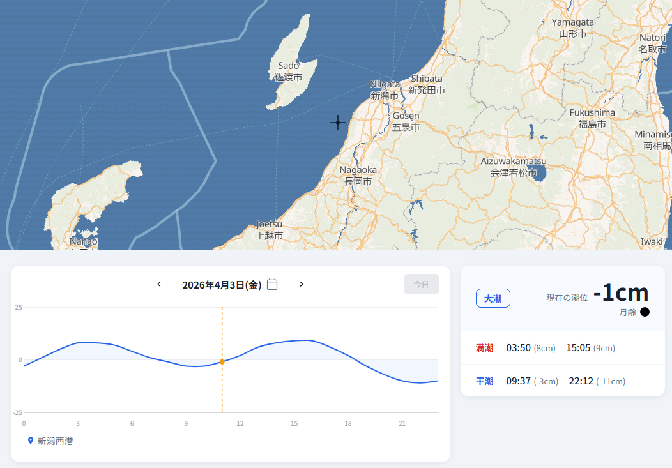Click the 03:50 high tide entry
This screenshot has height=468, width=672.
pyautogui.click(x=518, y=348)
